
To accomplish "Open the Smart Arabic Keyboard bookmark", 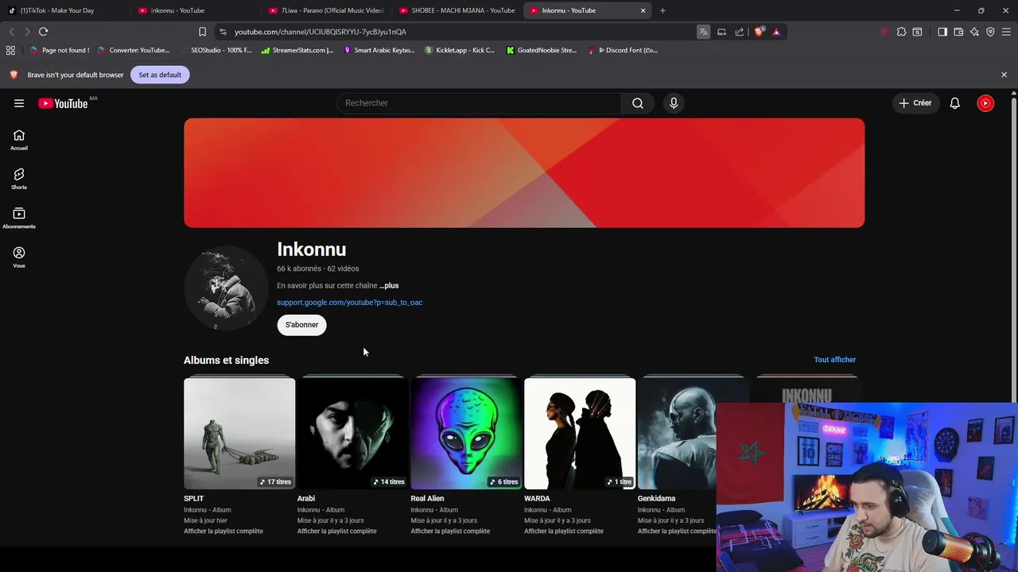I will click(379, 50).
